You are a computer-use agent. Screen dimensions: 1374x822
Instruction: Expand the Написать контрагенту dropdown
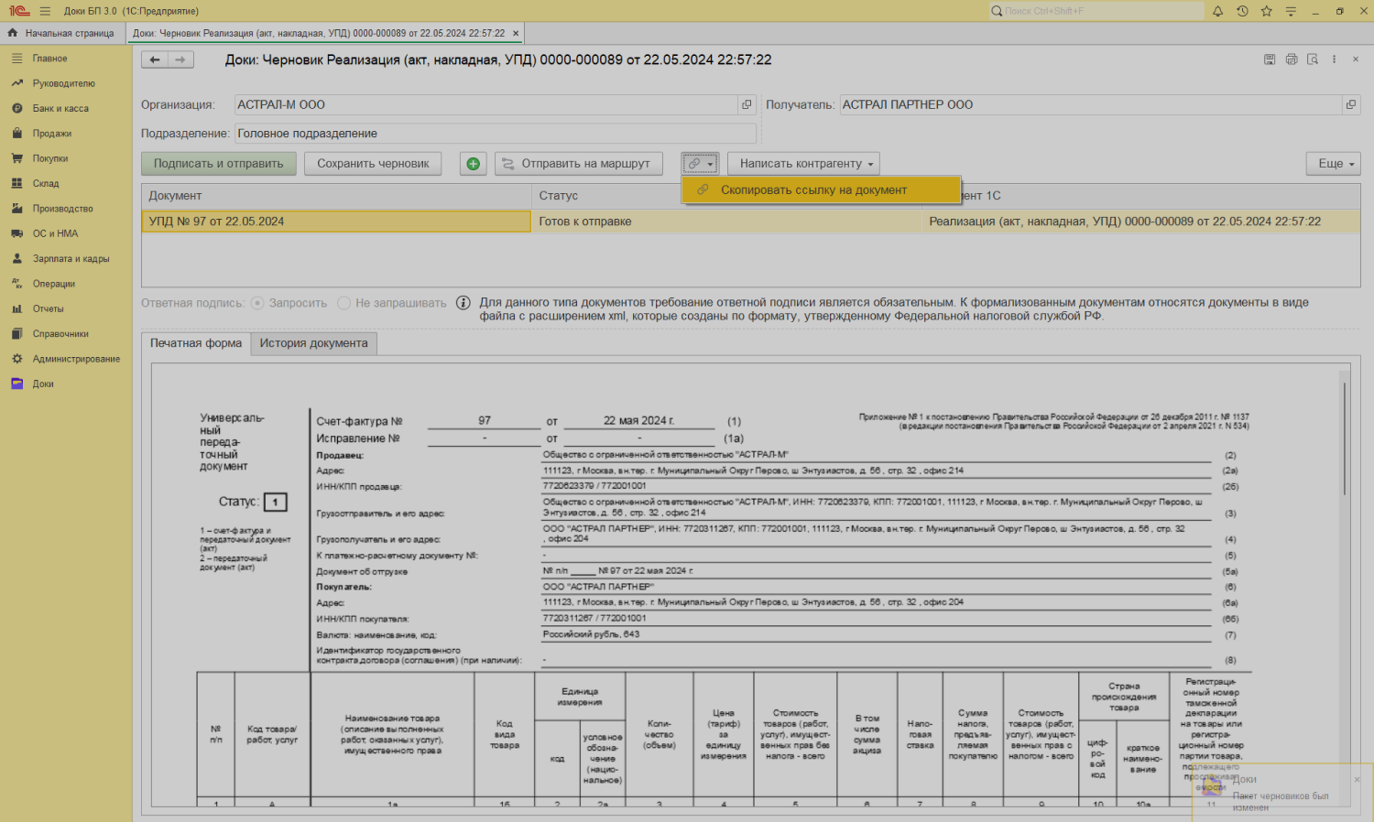(803, 164)
